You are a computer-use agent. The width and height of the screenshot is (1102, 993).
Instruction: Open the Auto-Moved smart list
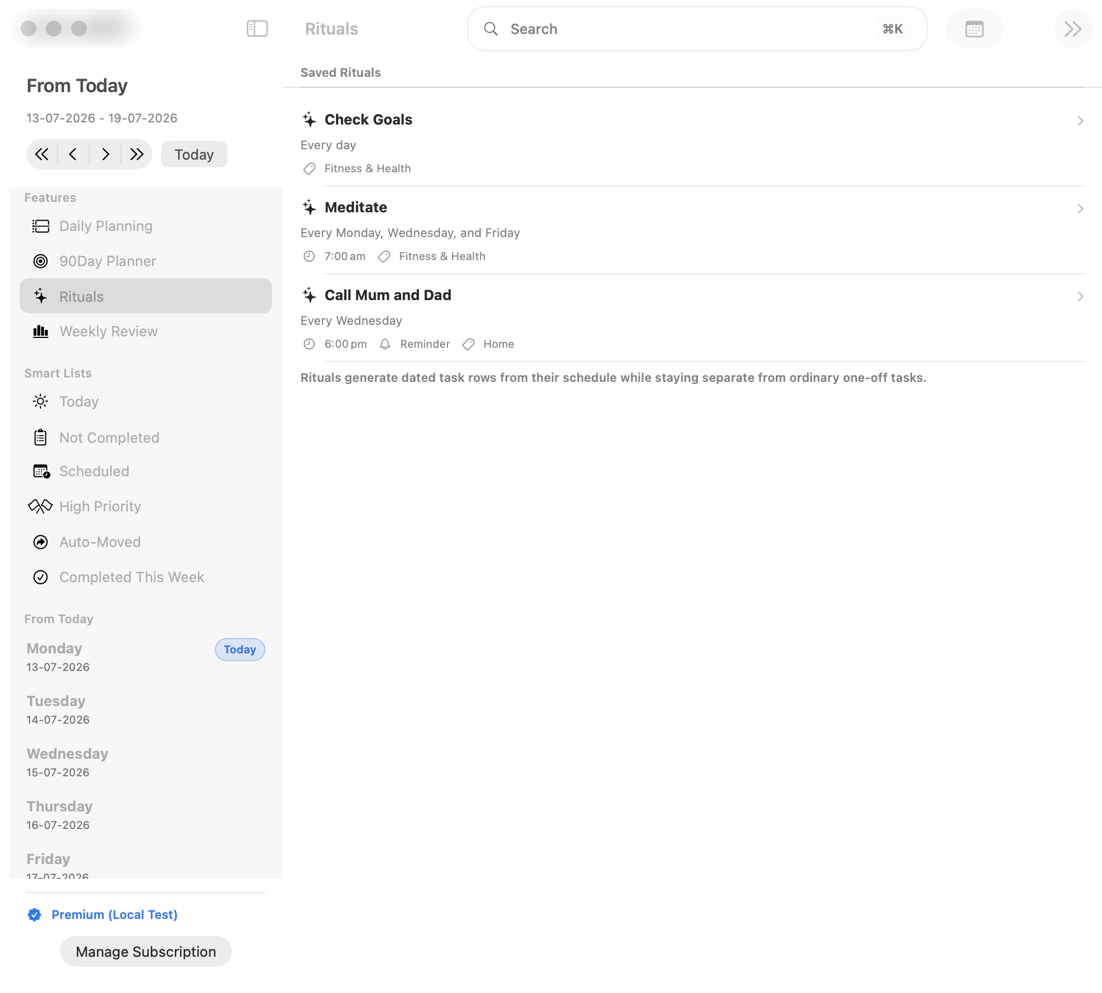tap(146, 542)
